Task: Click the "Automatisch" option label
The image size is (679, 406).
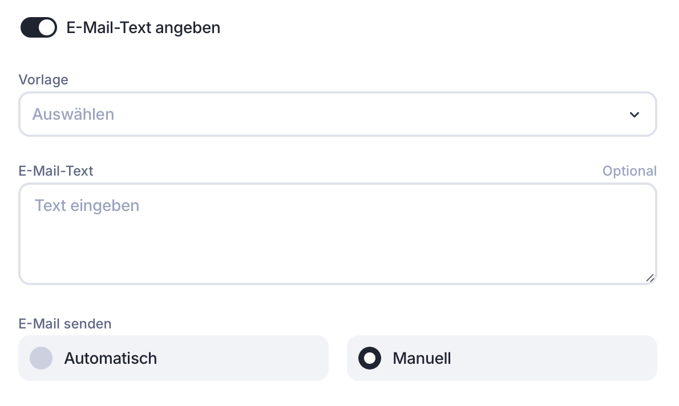Action: click(x=110, y=358)
